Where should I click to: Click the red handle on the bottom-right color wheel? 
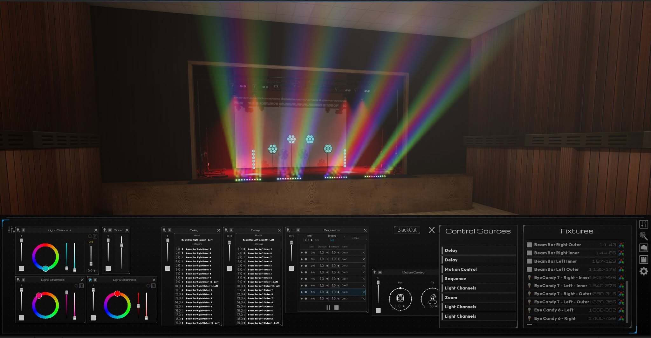click(x=117, y=293)
